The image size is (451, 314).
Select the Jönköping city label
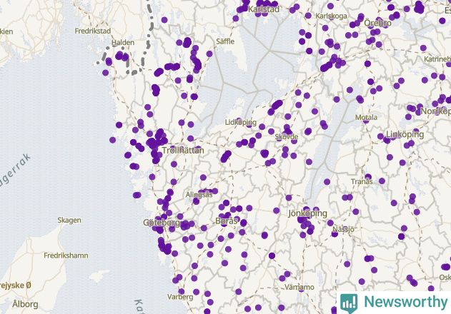308,213
